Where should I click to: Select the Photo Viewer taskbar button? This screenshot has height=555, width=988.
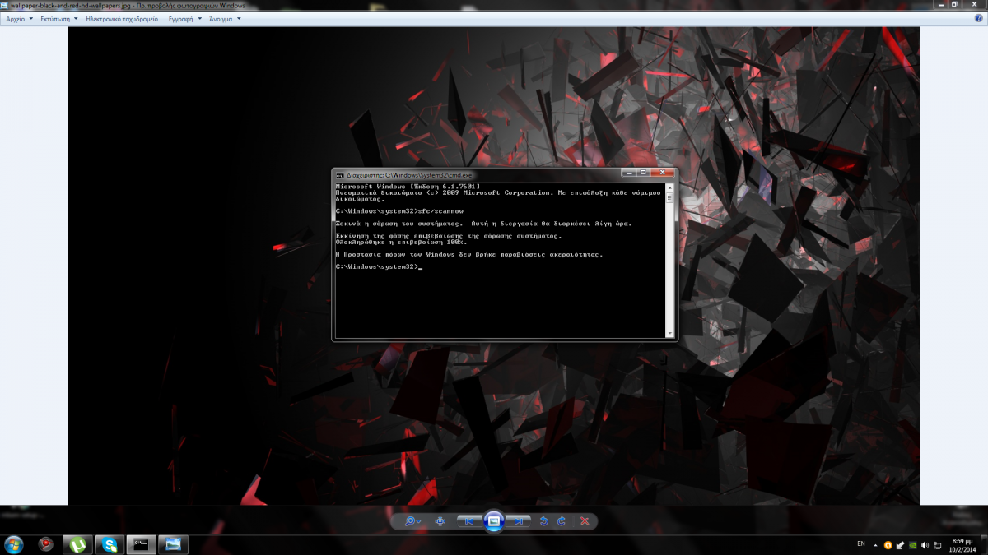click(173, 544)
